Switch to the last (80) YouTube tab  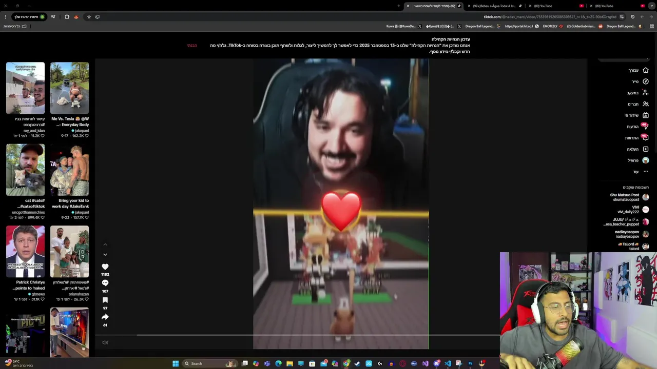[x=617, y=6]
